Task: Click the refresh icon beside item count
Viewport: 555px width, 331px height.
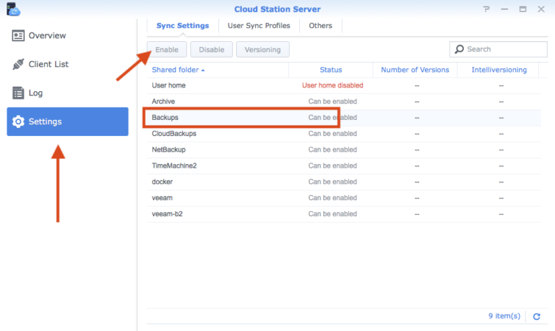Action: 537,317
